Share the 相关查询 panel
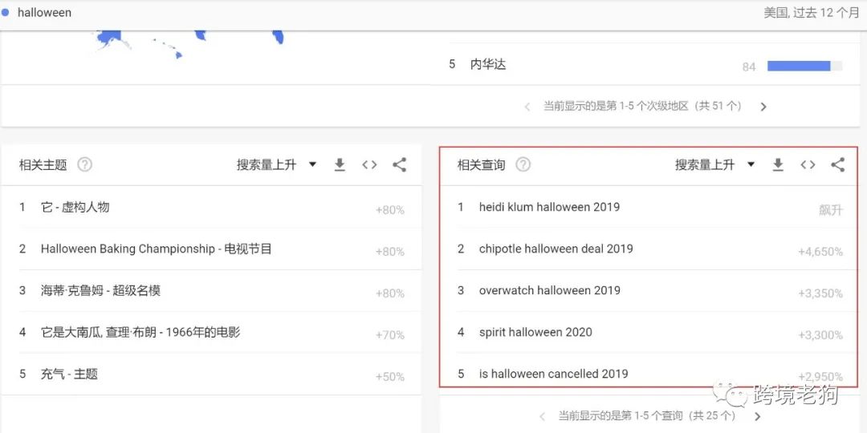This screenshot has width=867, height=433. 837,164
